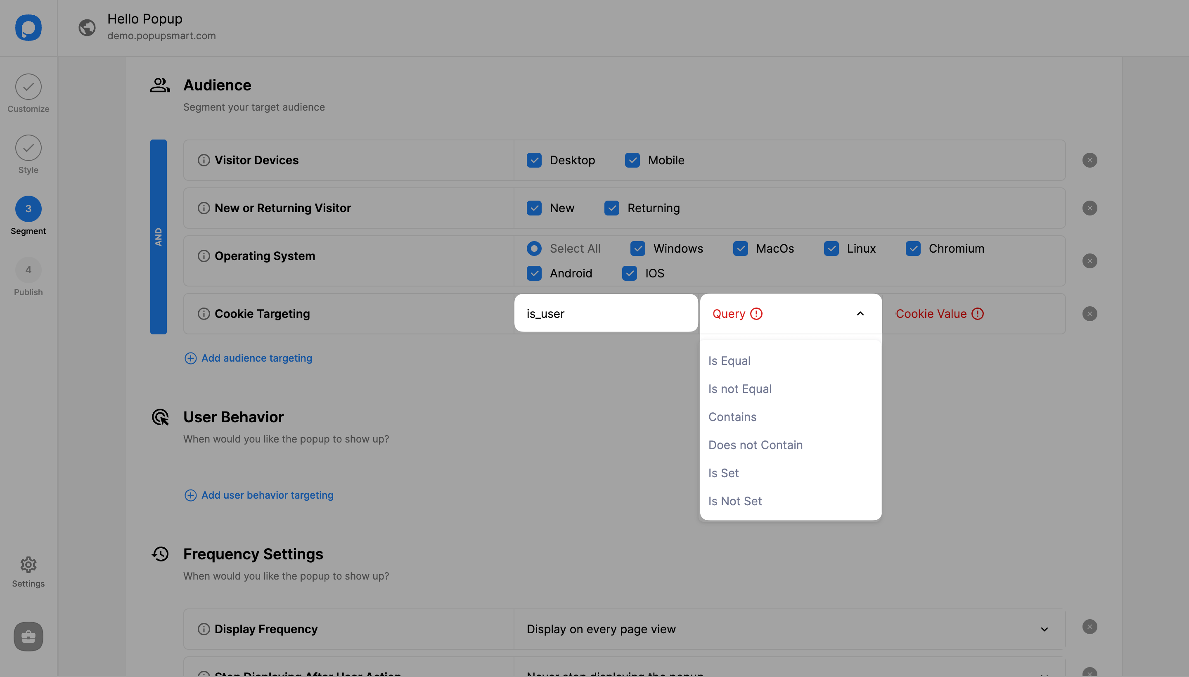Enable the Android operating system checkbox
This screenshot has height=677, width=1189.
coord(534,272)
